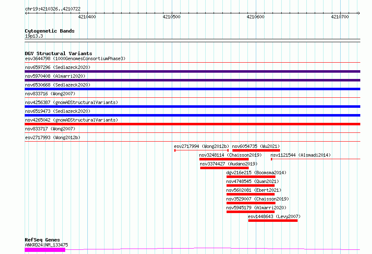
Task: Click the chr19:4210326..4210722 region label
Action: (x=53, y=9)
